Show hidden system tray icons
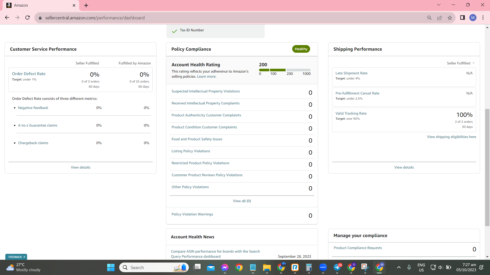This screenshot has height=275, width=490. (399, 267)
